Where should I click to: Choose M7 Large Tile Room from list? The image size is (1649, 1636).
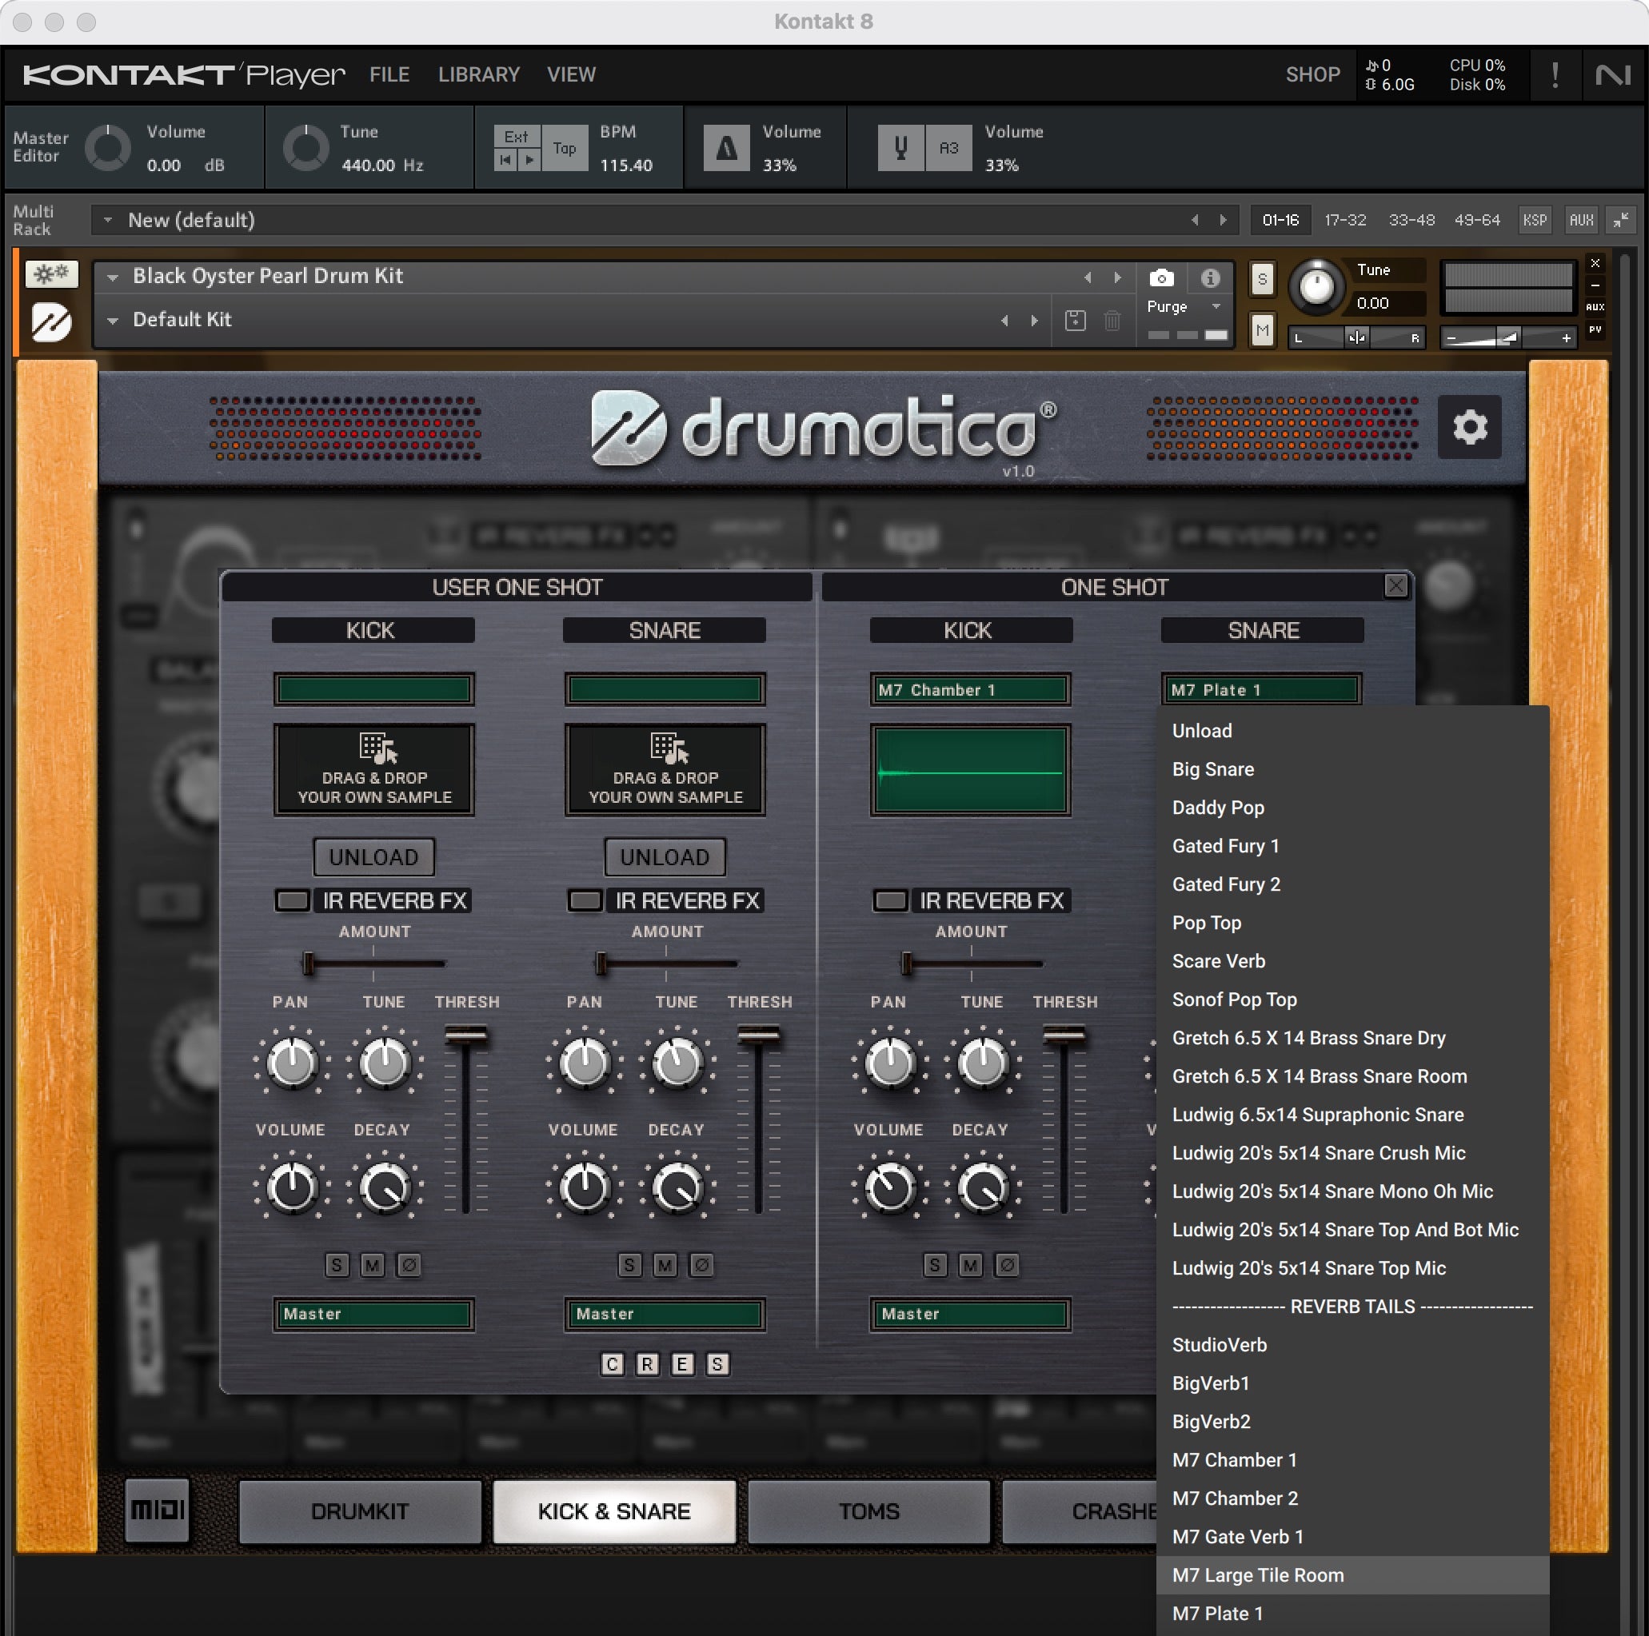tap(1353, 1574)
